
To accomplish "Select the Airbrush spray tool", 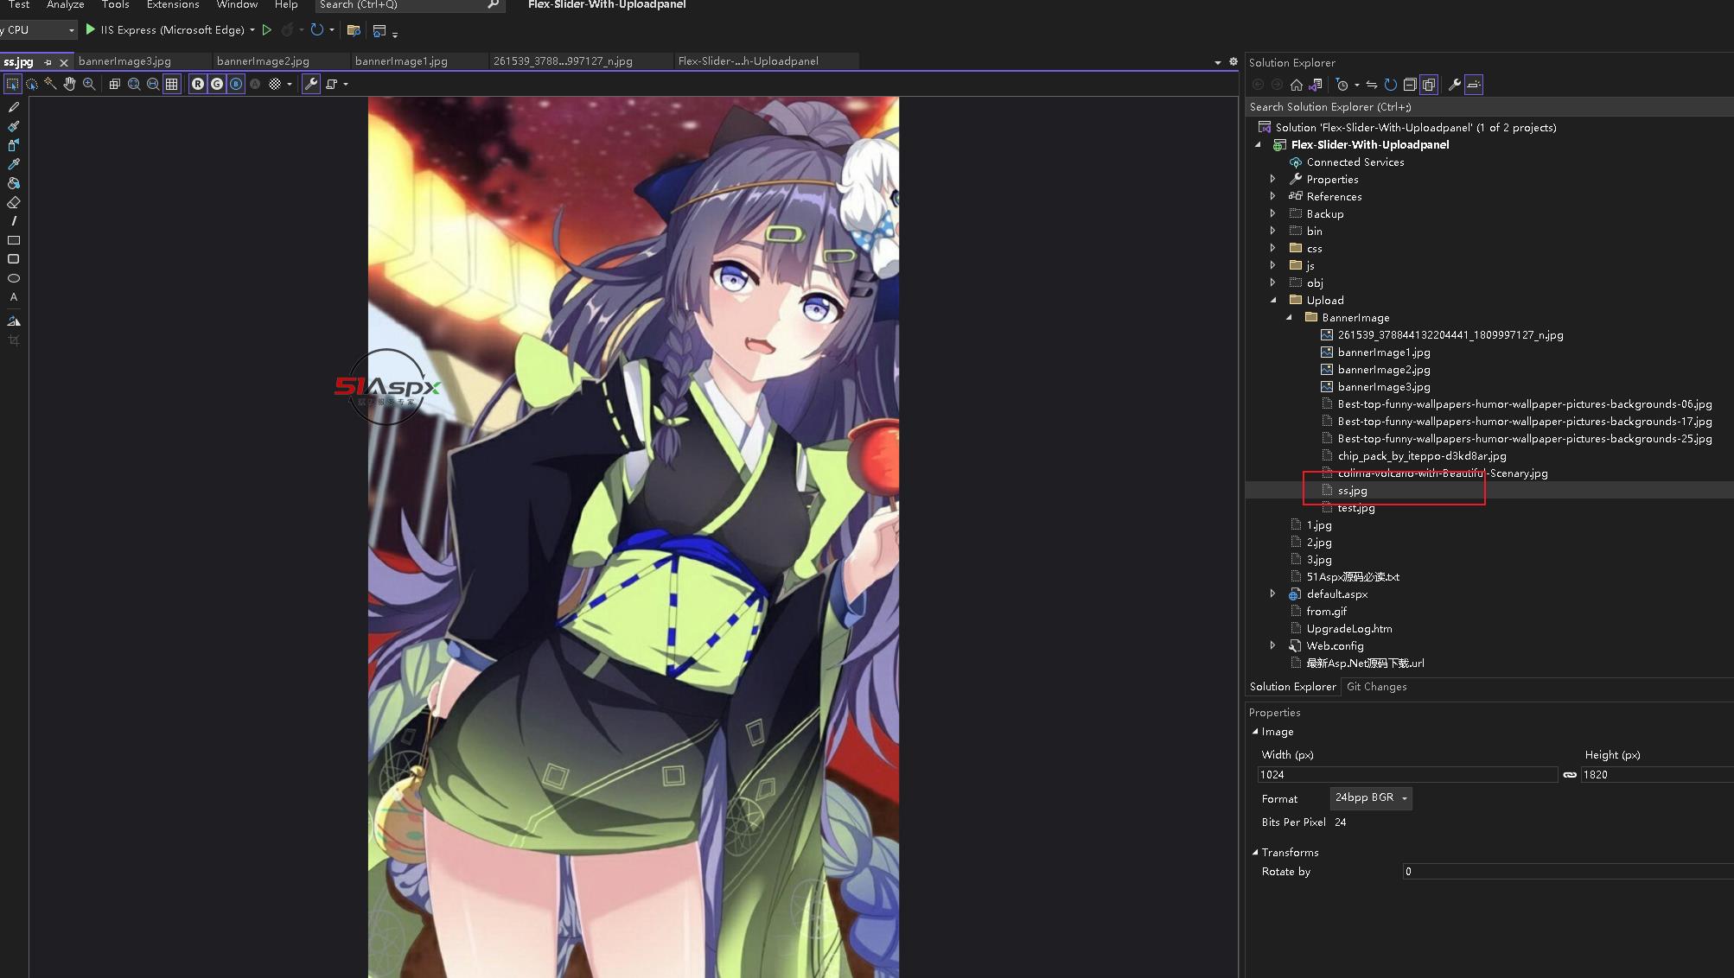I will [x=14, y=145].
